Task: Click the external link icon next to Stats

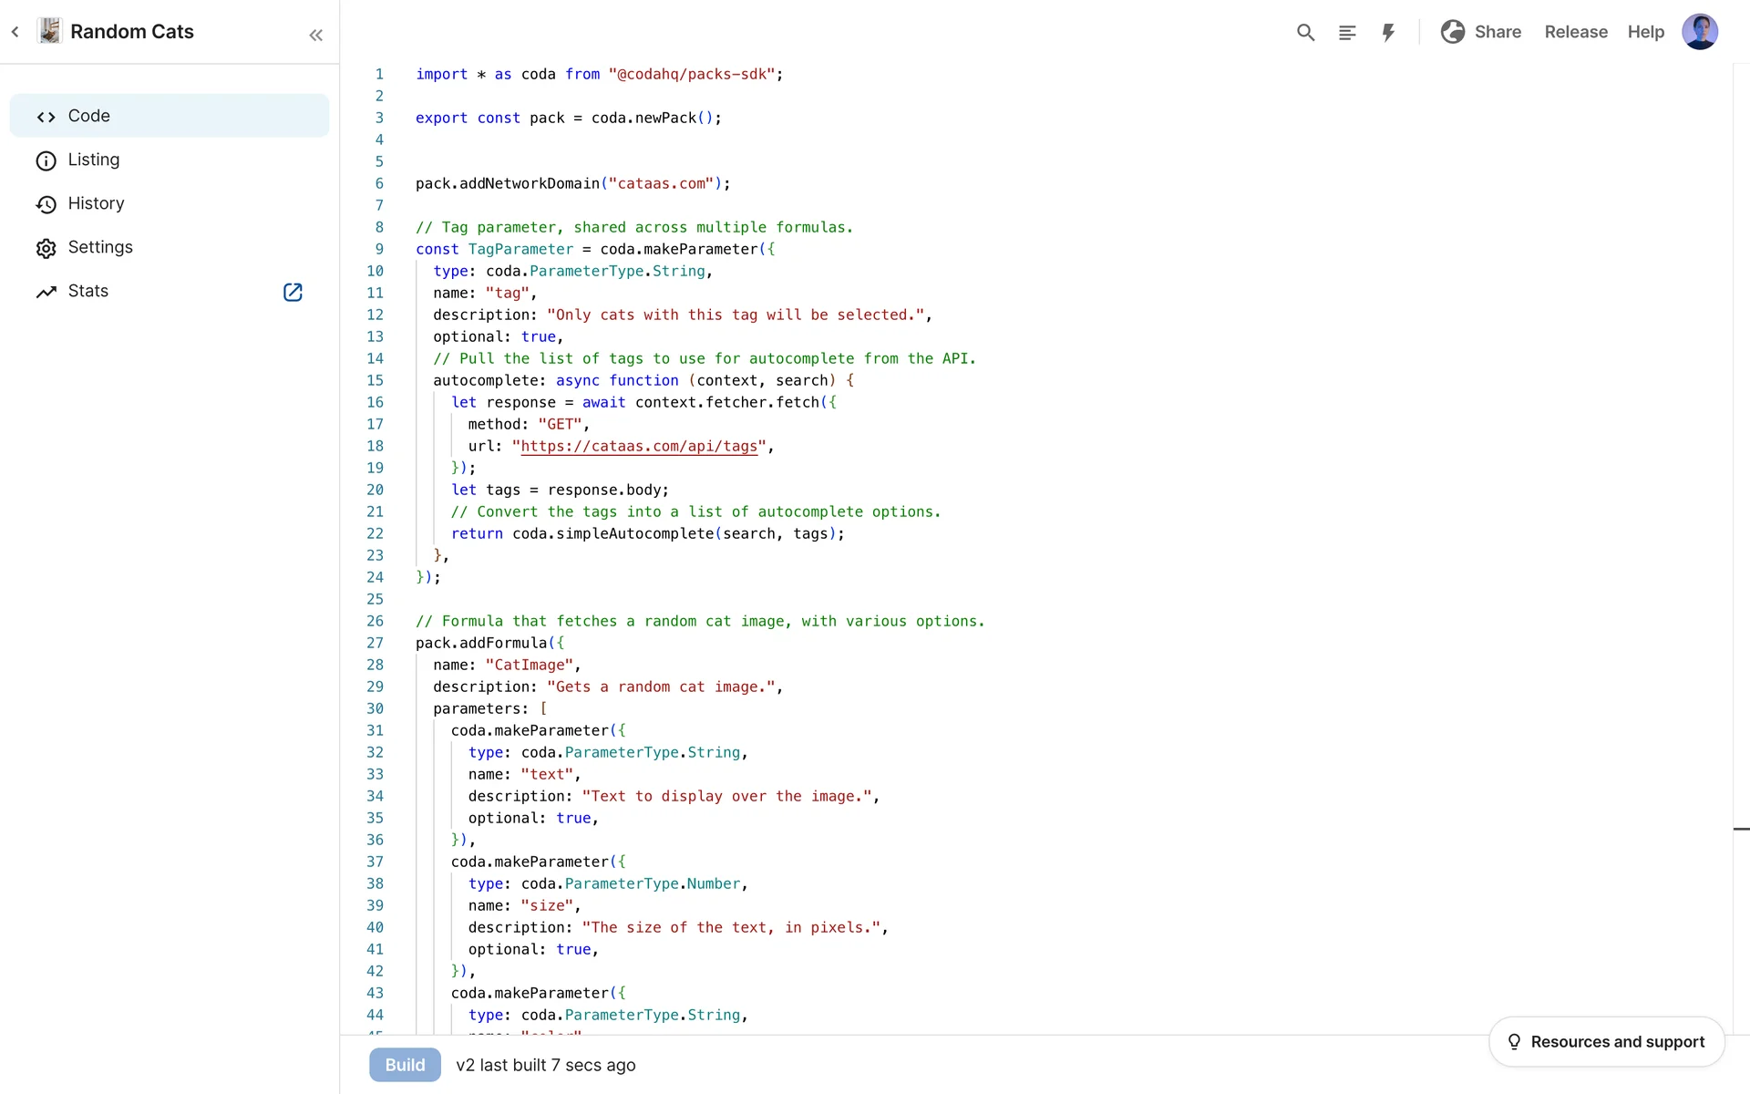Action: coord(293,292)
